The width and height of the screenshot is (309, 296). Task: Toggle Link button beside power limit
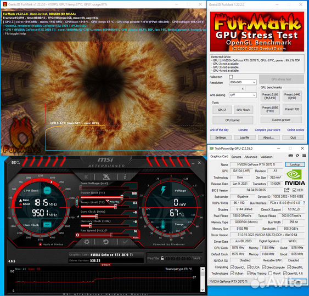click(77, 202)
